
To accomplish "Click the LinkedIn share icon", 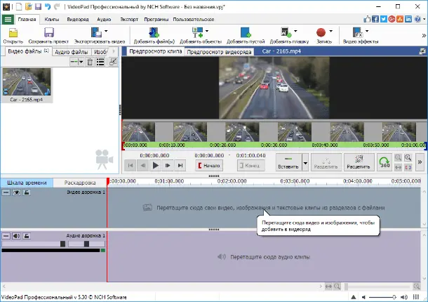I will (x=408, y=19).
